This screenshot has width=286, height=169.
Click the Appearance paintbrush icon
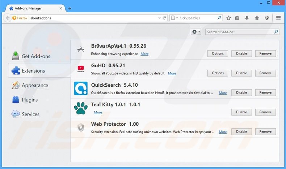pyautogui.click(x=16, y=85)
